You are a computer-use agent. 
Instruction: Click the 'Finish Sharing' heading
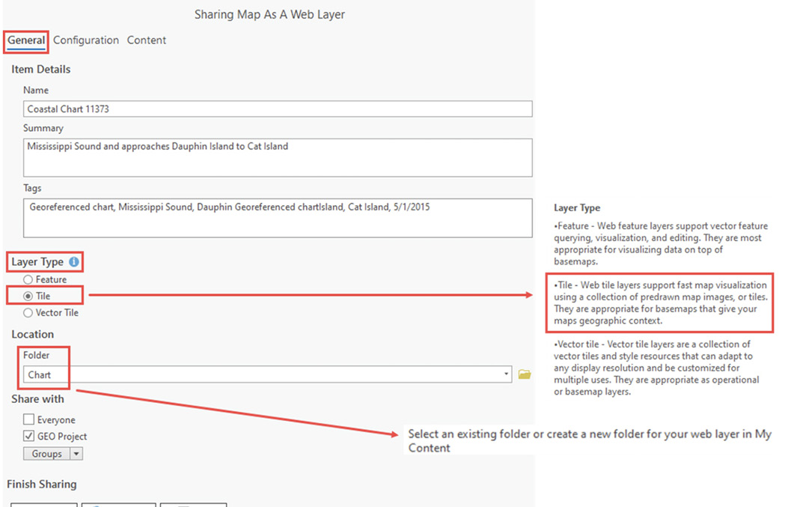click(x=42, y=484)
